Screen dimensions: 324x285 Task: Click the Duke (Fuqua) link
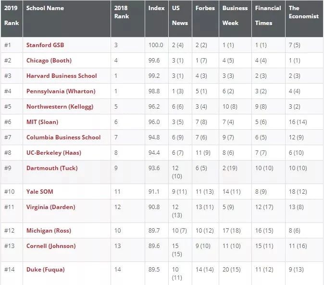click(45, 269)
